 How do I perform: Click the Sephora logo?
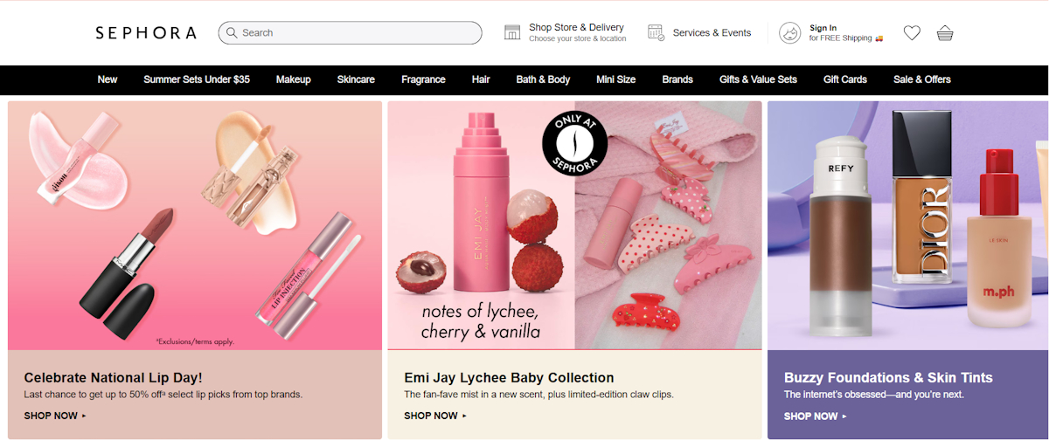(x=146, y=33)
